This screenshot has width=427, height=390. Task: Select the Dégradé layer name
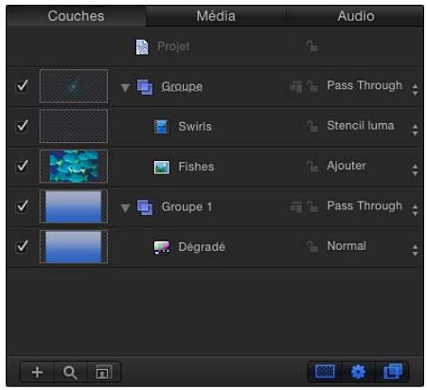tap(202, 247)
